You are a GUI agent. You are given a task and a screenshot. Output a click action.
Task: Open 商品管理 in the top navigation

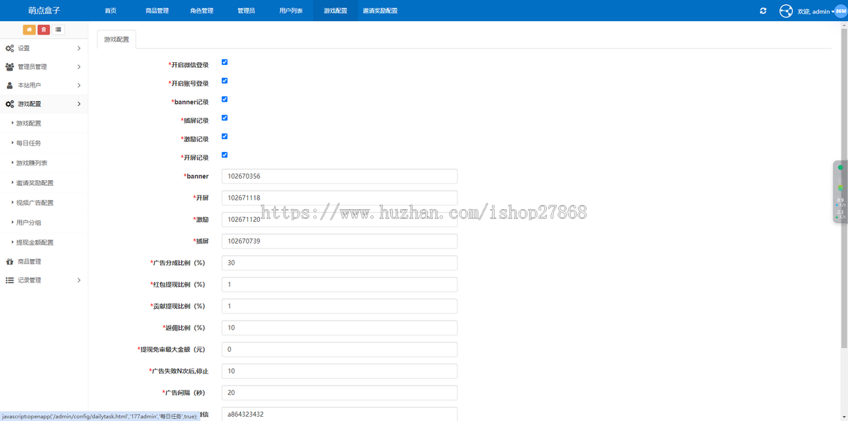157,11
